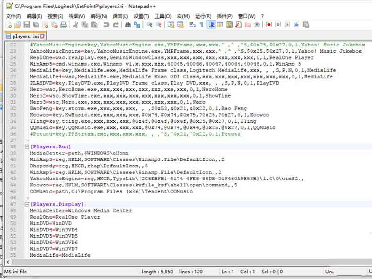Image resolution: width=372 pixels, height=279 pixels.
Task: Close the players.ini tab with red X
Action: pos(42,36)
